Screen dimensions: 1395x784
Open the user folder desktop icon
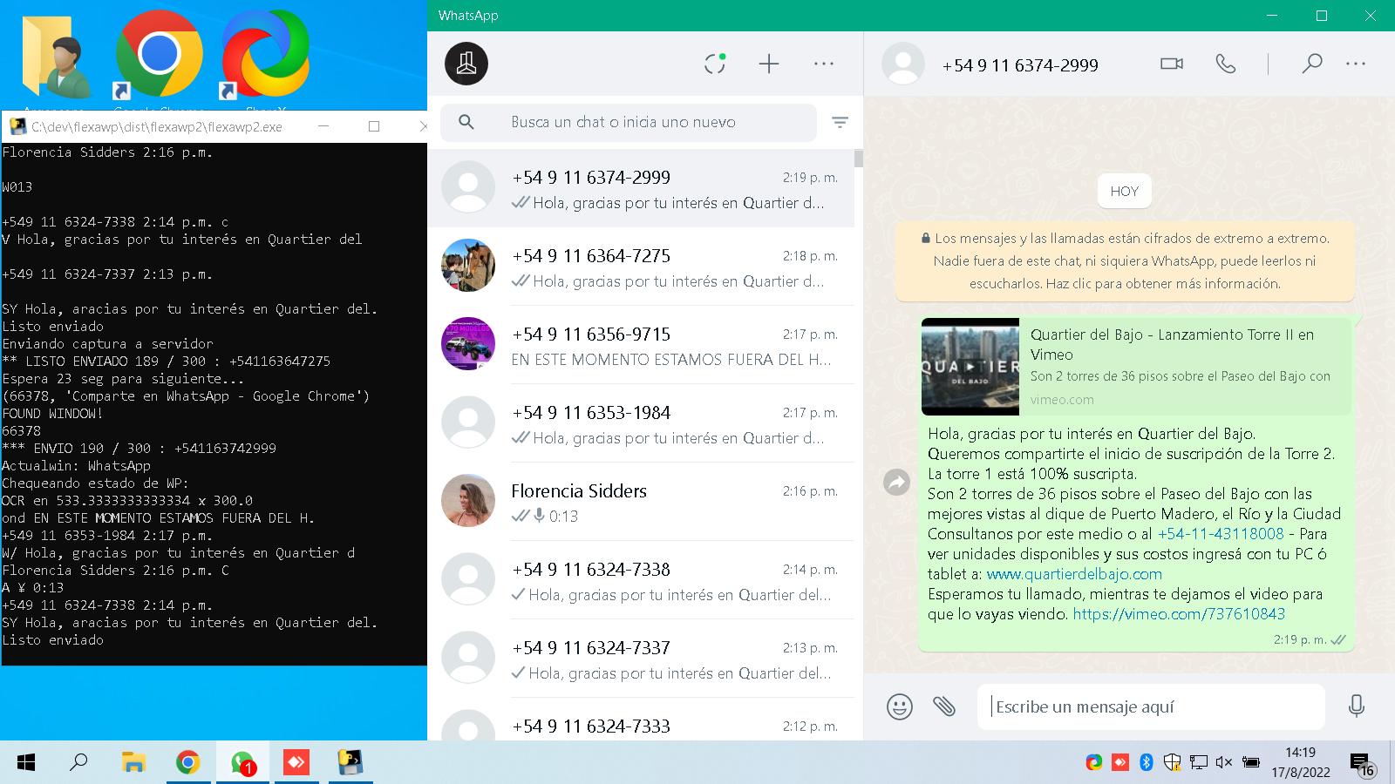[x=56, y=59]
